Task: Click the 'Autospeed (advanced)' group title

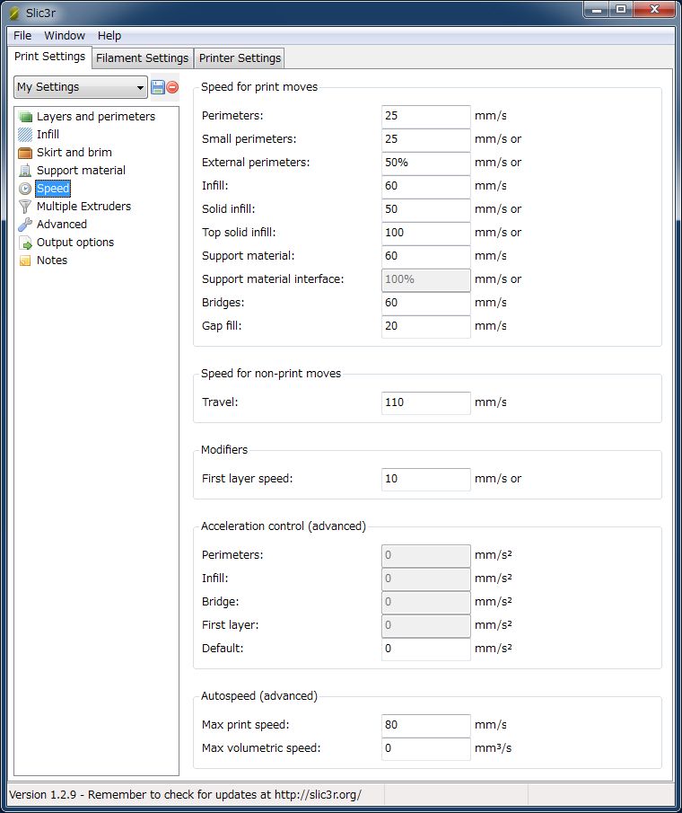Action: pyautogui.click(x=259, y=696)
